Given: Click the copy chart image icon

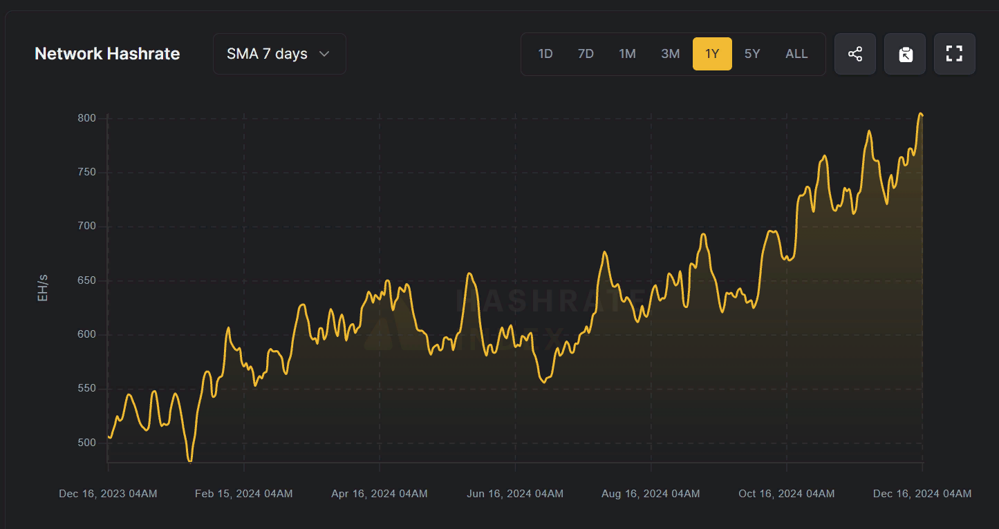Looking at the screenshot, I should (905, 54).
